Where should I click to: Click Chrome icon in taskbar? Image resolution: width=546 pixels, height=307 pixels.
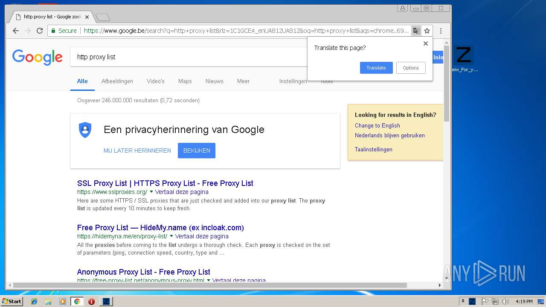click(77, 301)
